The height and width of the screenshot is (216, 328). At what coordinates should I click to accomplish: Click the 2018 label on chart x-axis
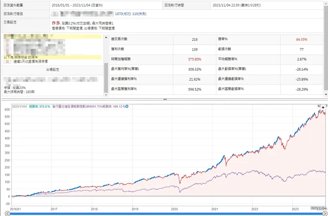click(94, 209)
